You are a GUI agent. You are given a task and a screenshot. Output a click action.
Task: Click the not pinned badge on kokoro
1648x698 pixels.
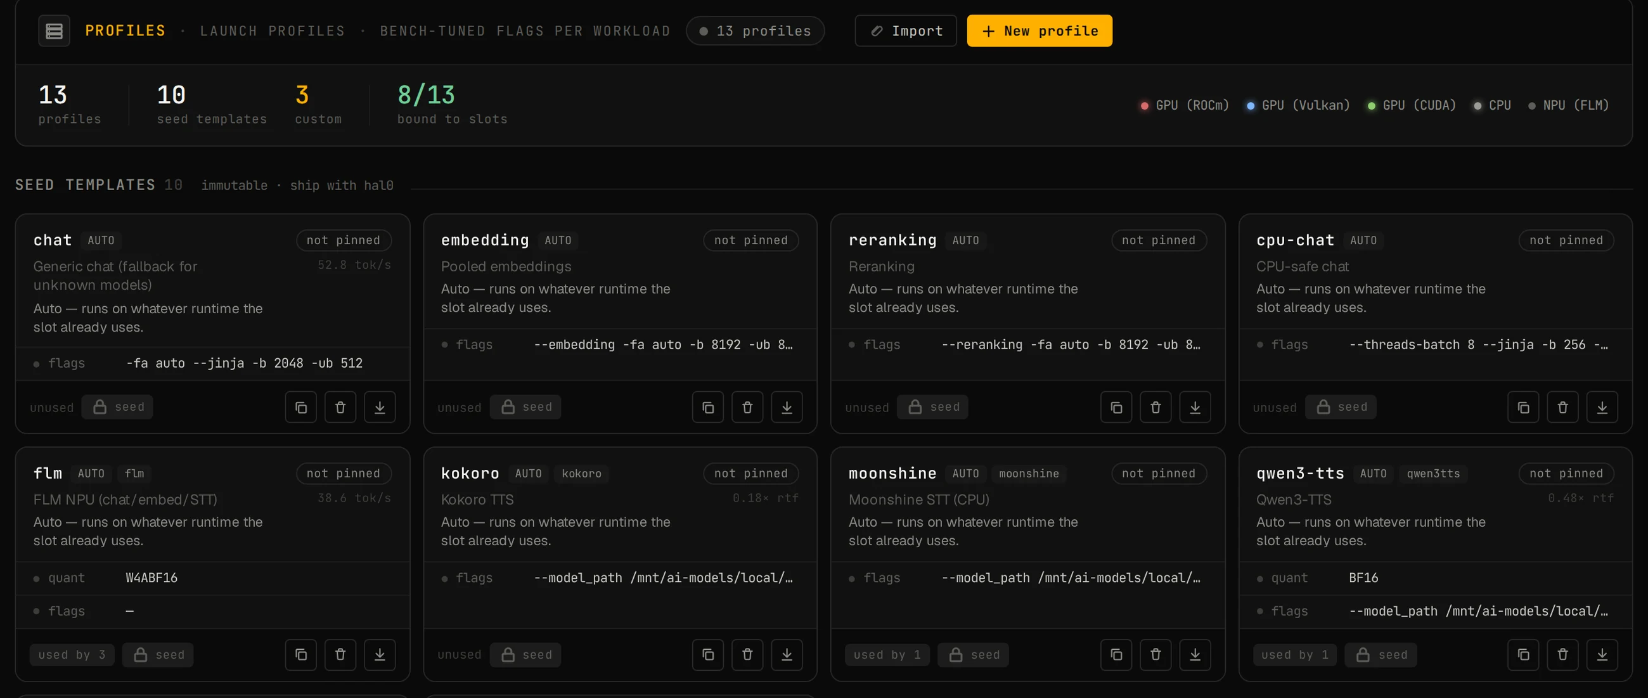pos(751,474)
